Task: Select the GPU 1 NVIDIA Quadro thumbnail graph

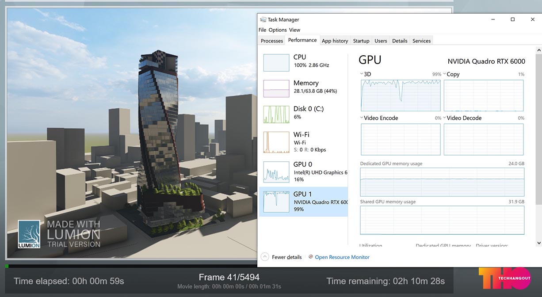Action: point(276,202)
